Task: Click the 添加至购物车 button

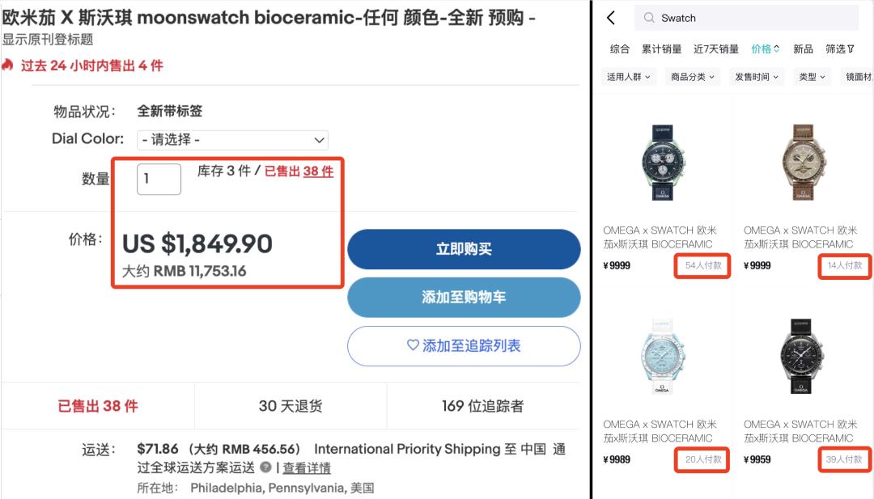Action: (464, 298)
